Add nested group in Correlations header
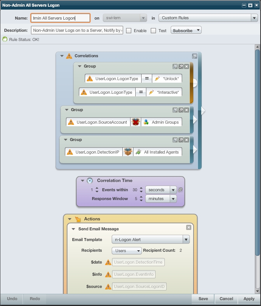 195,56
